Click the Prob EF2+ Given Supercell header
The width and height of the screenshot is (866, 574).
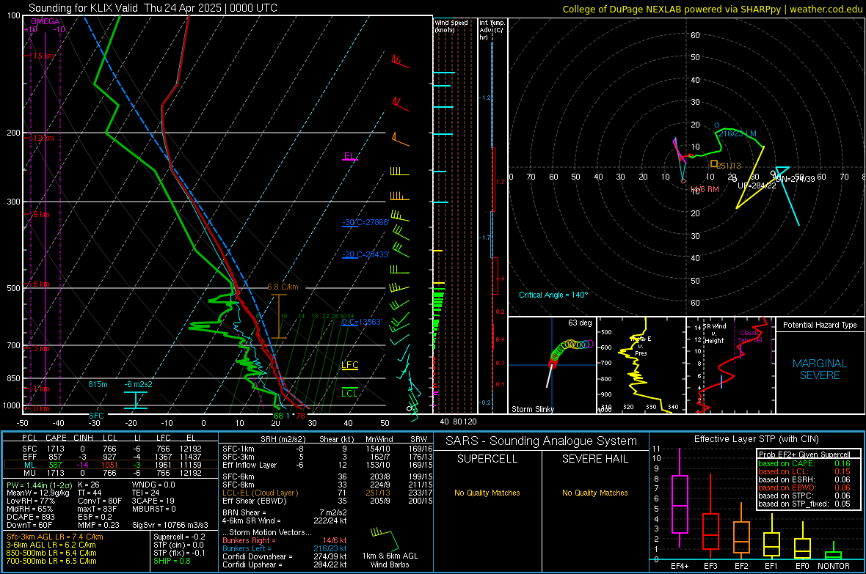pos(804,455)
